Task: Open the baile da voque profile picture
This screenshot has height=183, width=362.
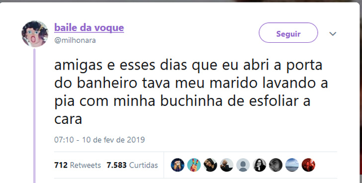Action: point(35,34)
